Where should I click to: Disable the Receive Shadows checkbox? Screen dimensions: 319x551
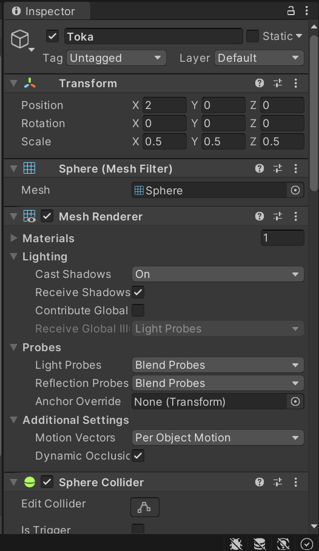click(138, 292)
